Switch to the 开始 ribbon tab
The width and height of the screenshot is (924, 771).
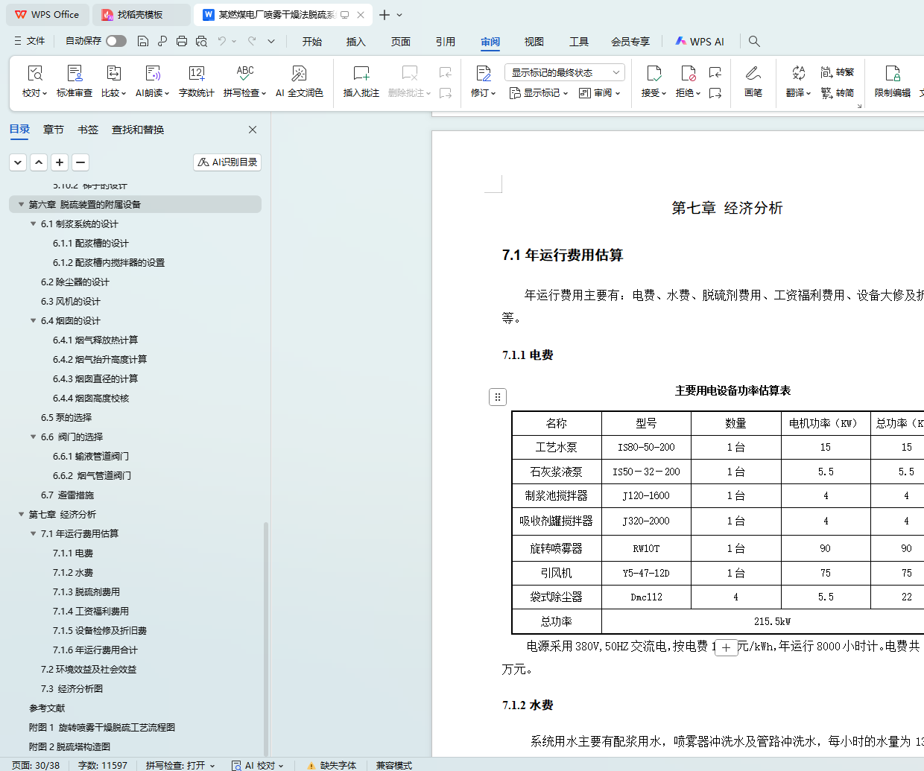pos(312,42)
